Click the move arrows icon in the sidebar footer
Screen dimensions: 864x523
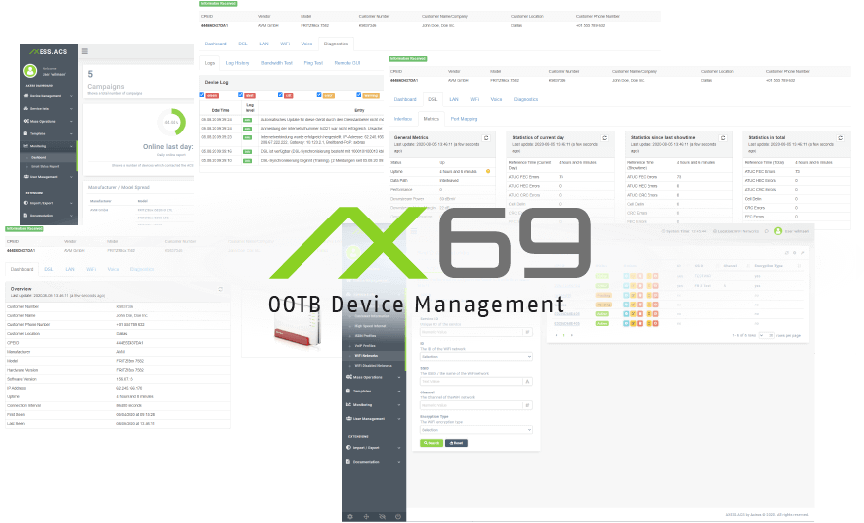(366, 517)
